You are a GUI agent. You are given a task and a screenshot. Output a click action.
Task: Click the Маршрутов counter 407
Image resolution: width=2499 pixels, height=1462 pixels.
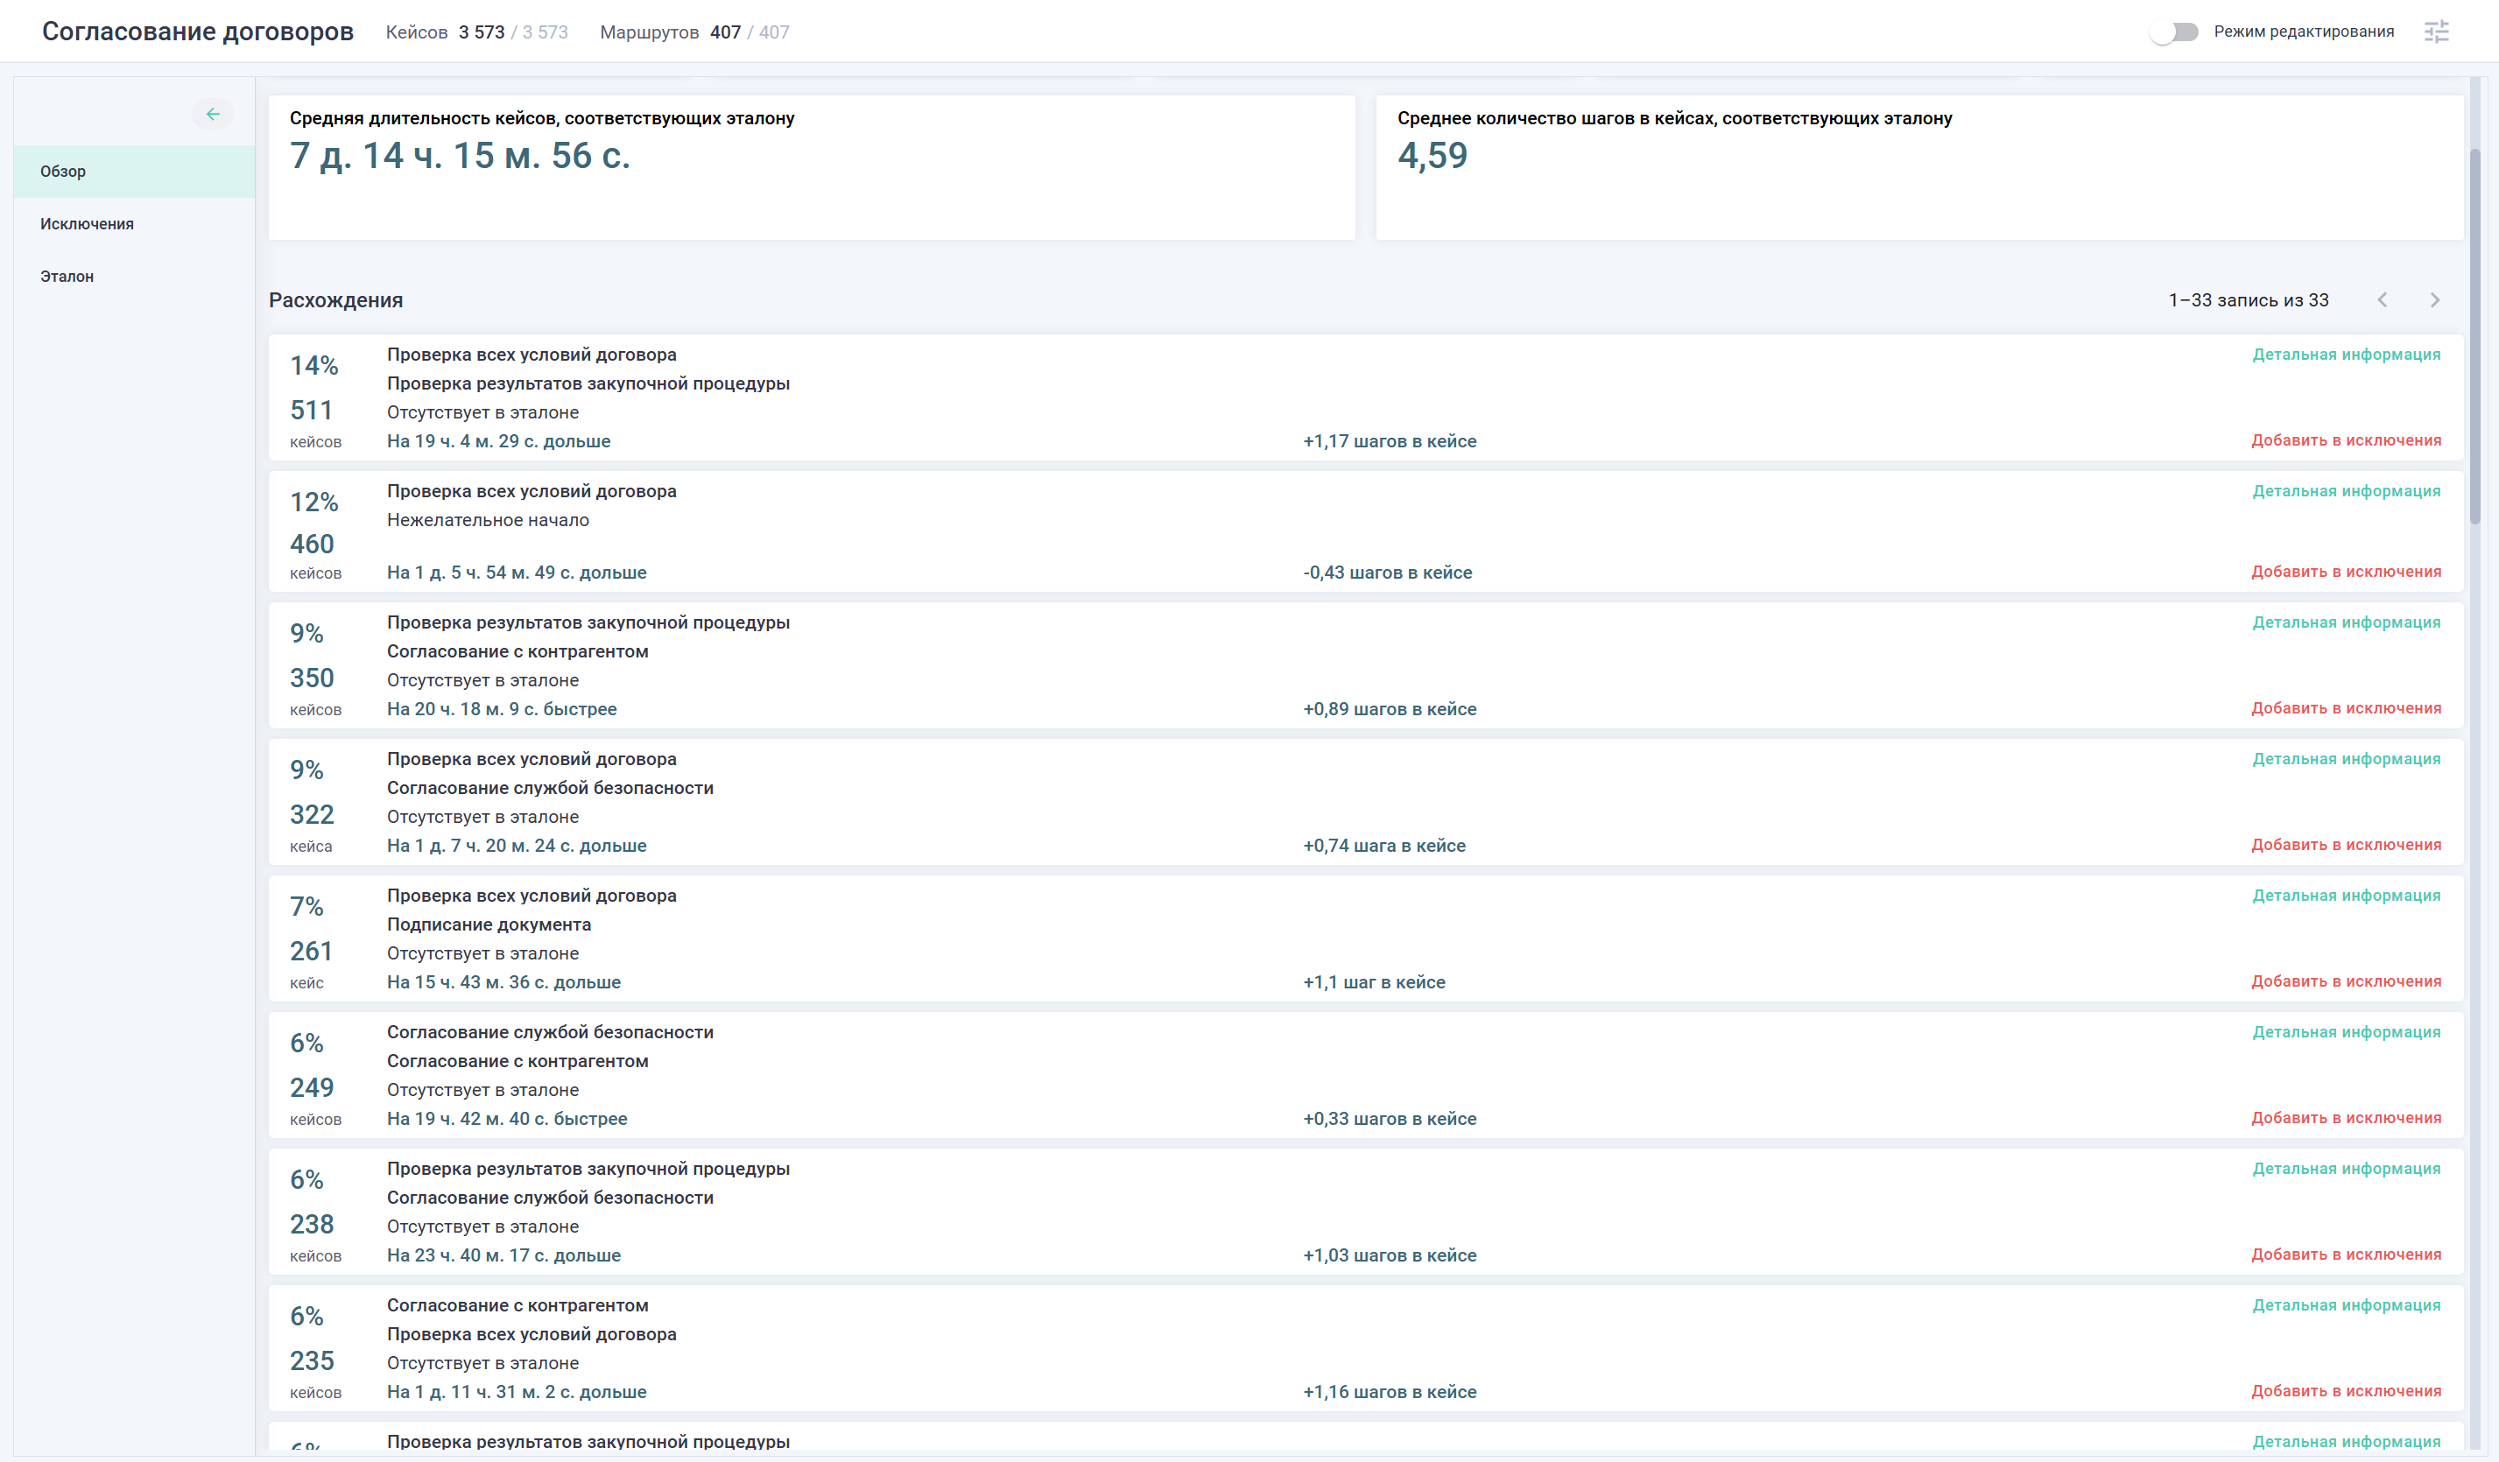click(x=725, y=31)
